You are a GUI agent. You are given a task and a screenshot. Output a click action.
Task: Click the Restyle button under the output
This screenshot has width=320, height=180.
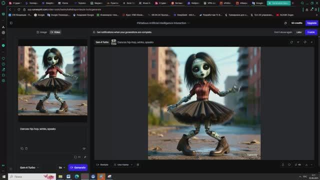[x=102, y=164]
